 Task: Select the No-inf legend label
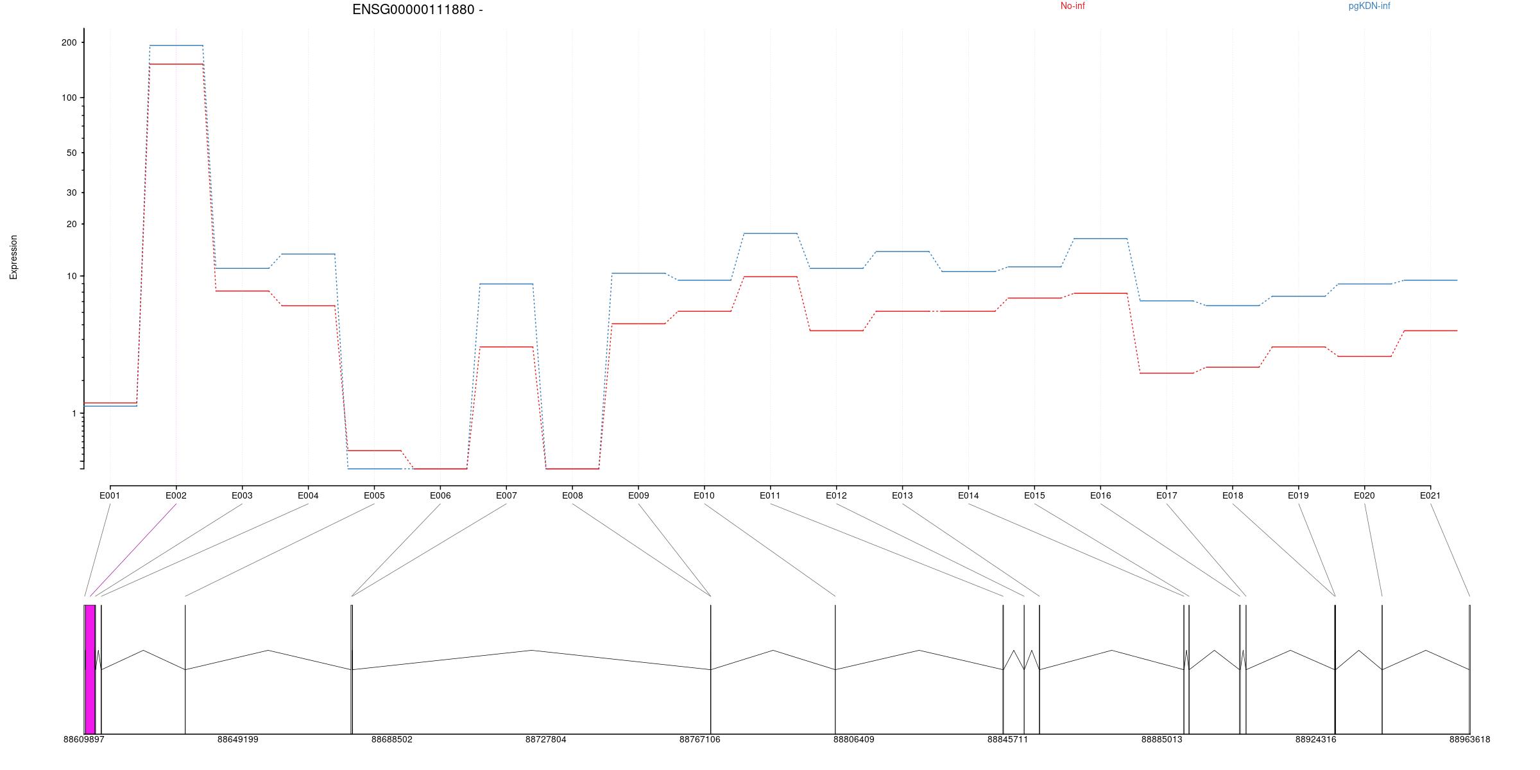pyautogui.click(x=1072, y=6)
